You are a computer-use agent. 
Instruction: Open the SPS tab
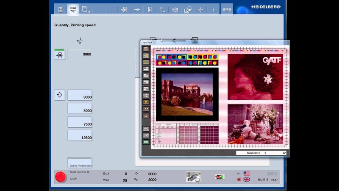pyautogui.click(x=227, y=9)
